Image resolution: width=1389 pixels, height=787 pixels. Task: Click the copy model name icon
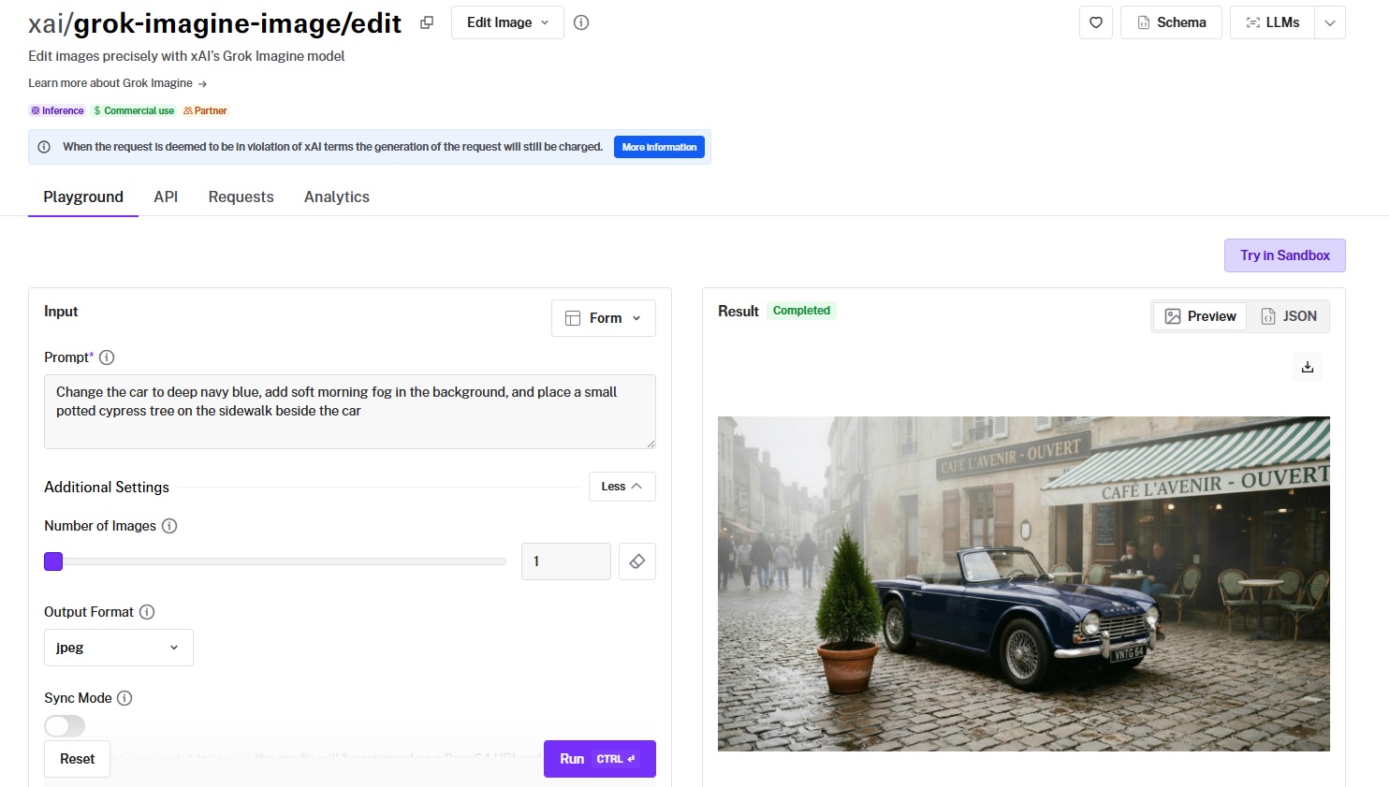coord(427,22)
